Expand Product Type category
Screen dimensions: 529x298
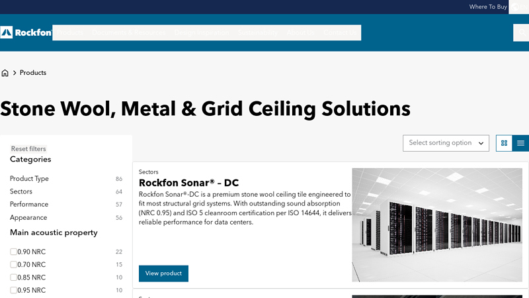click(x=65, y=178)
